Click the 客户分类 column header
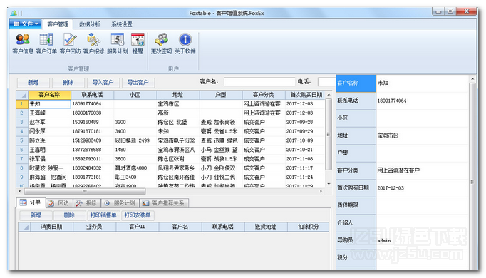Image resolution: width=486 pixels, height=278 pixels. pyautogui.click(x=264, y=95)
